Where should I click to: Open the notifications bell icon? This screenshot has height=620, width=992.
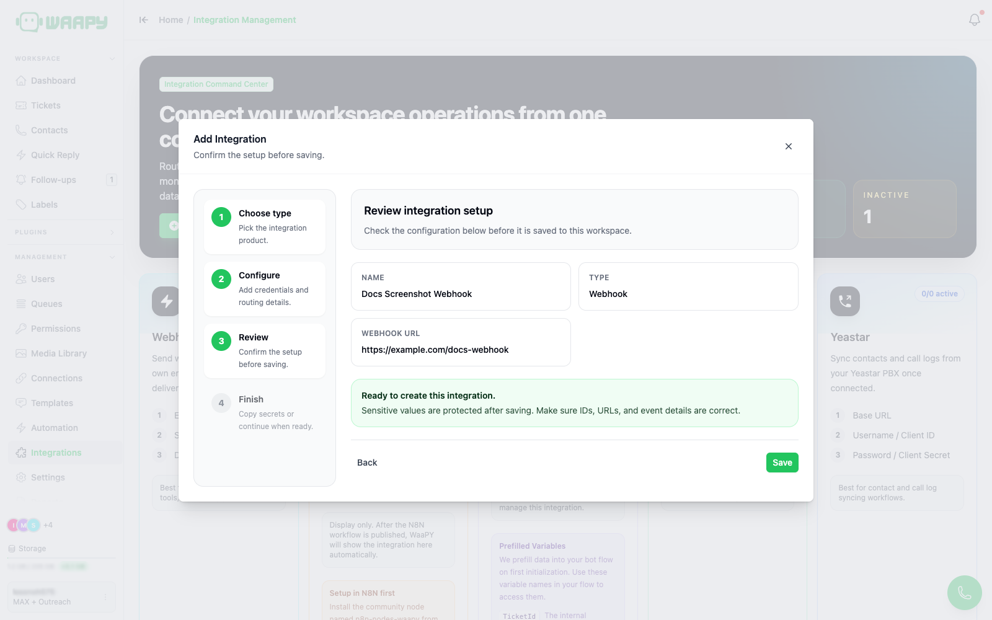pos(975,20)
